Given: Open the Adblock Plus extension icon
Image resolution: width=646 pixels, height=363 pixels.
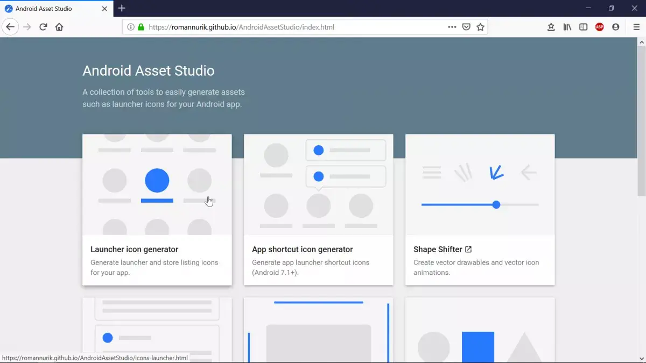Looking at the screenshot, I should [599, 27].
